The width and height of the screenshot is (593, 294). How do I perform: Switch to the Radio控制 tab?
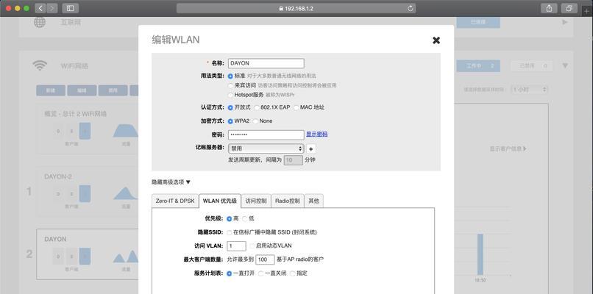[x=288, y=201]
